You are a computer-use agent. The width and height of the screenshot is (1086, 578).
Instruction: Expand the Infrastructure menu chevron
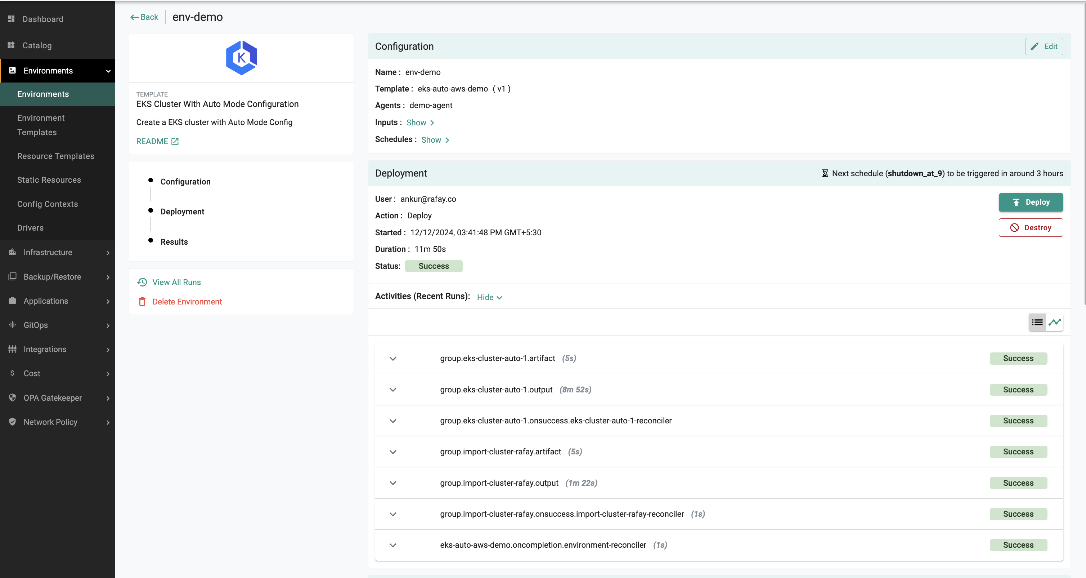click(108, 252)
